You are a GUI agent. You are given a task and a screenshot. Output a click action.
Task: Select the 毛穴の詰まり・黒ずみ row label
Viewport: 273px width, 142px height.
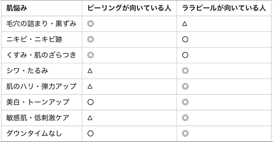[41, 24]
